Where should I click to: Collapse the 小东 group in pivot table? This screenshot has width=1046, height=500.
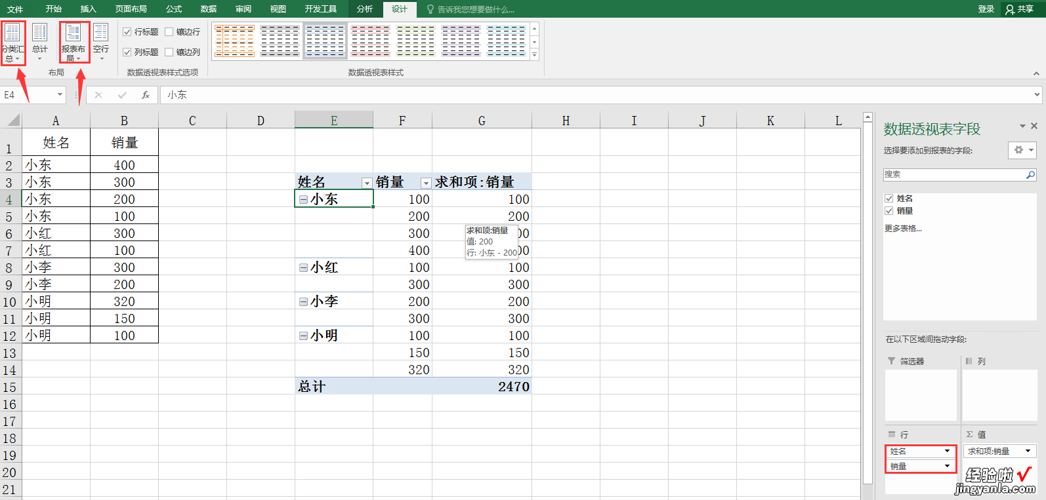coord(303,199)
